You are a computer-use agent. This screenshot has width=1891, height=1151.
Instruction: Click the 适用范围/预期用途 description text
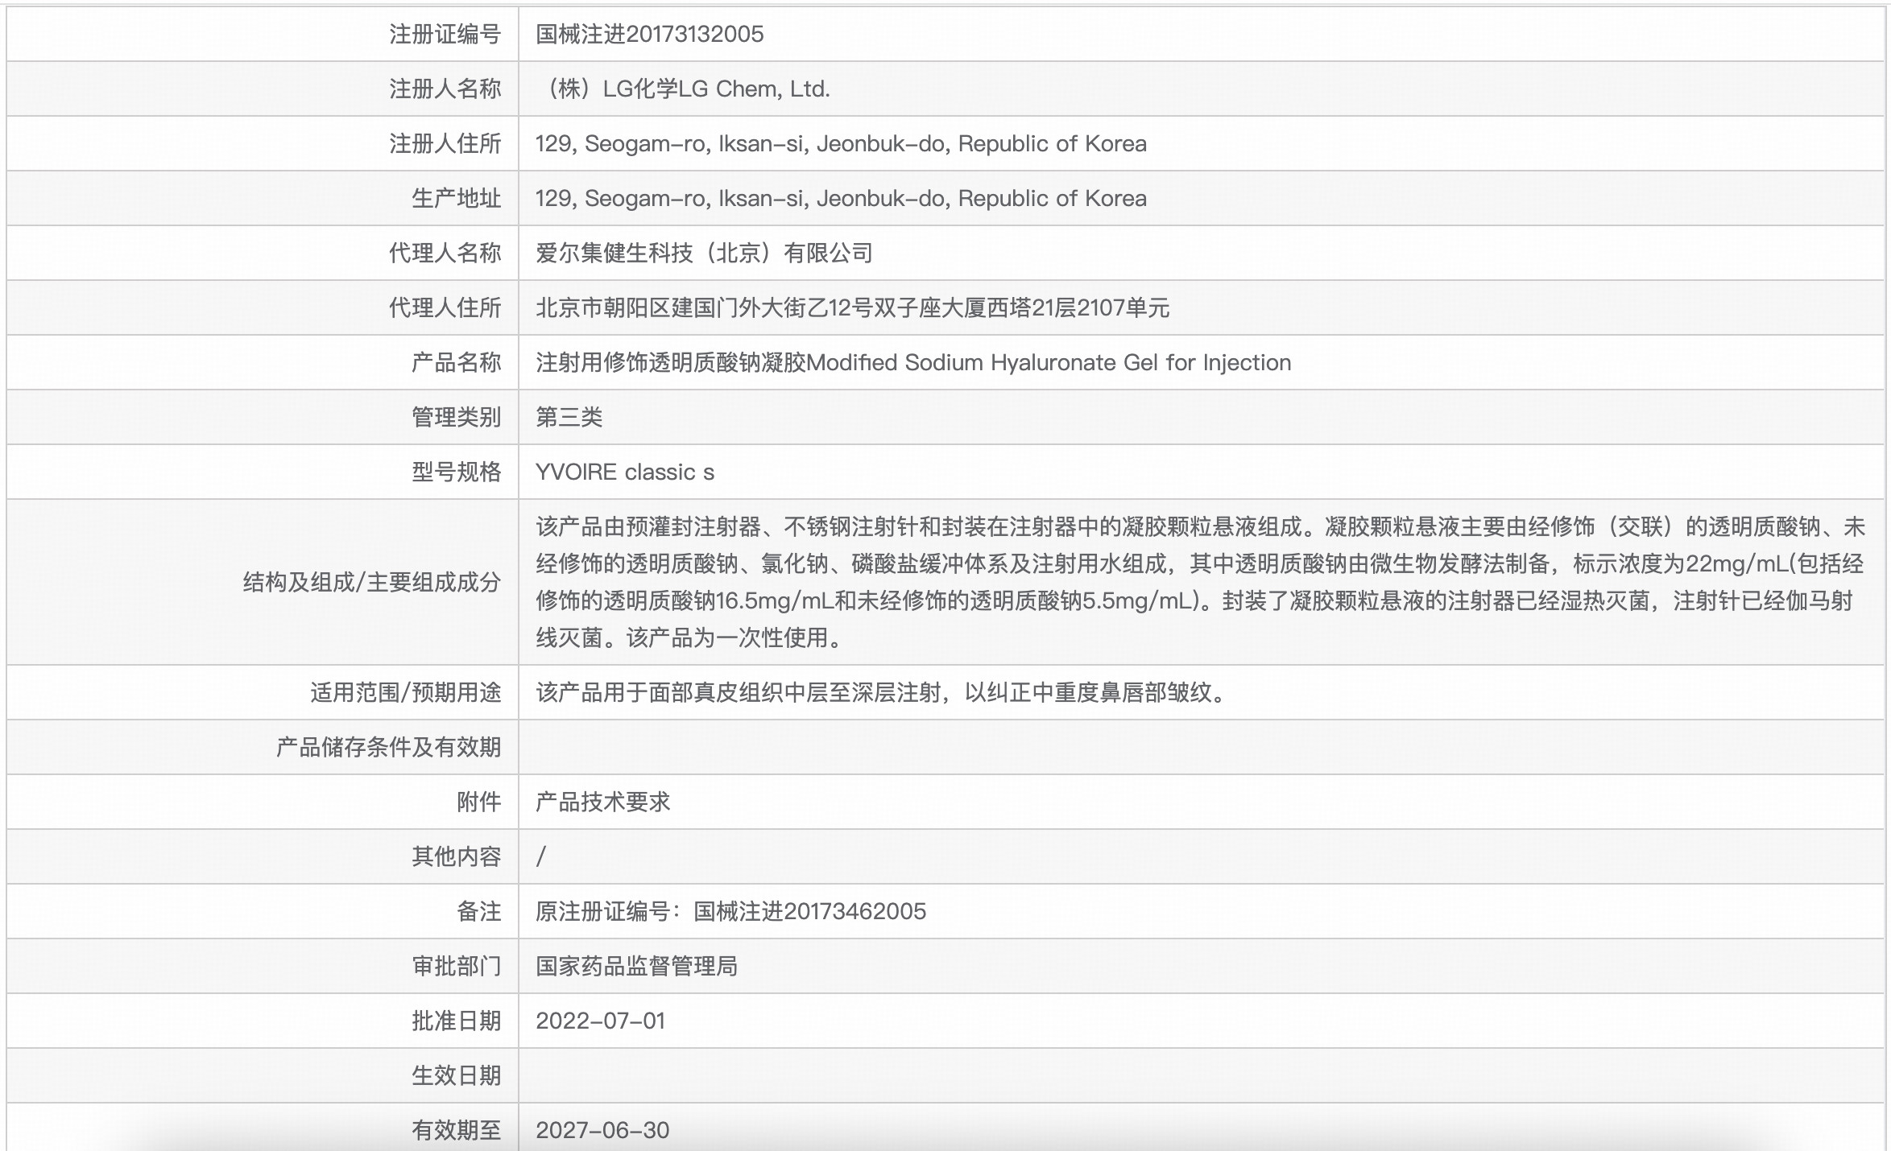(x=882, y=692)
